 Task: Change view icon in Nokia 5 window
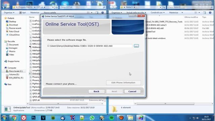pyautogui.click(x=196, y=12)
